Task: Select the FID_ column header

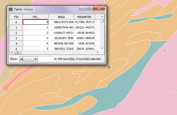Action: [x=36, y=17]
